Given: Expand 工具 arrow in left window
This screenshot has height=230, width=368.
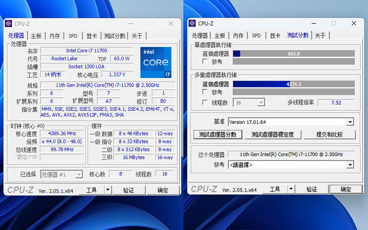Looking at the screenshot, I should tap(108, 190).
